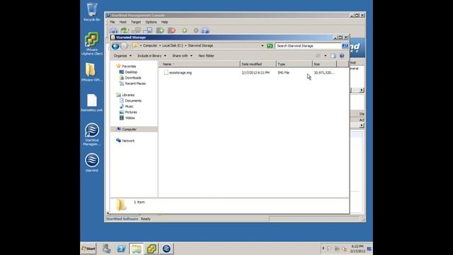Click the search magnifier icon in Explorer
This screenshot has width=453, height=255.
[x=345, y=45]
